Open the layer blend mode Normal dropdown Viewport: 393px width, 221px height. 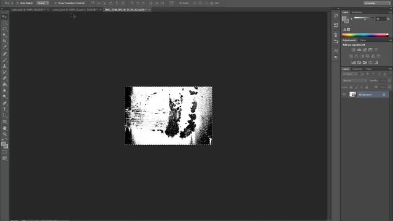(354, 80)
